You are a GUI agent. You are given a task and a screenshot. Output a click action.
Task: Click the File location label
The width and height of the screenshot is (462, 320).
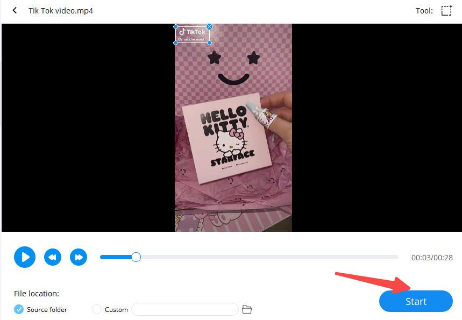(37, 294)
